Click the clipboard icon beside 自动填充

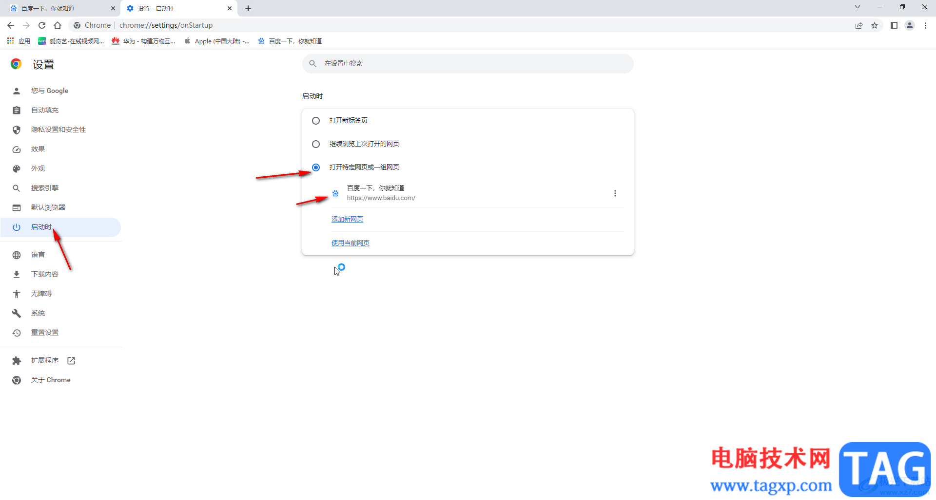pyautogui.click(x=17, y=111)
